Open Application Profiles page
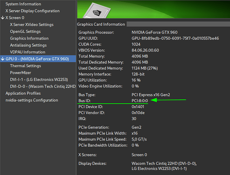 (x=23, y=93)
